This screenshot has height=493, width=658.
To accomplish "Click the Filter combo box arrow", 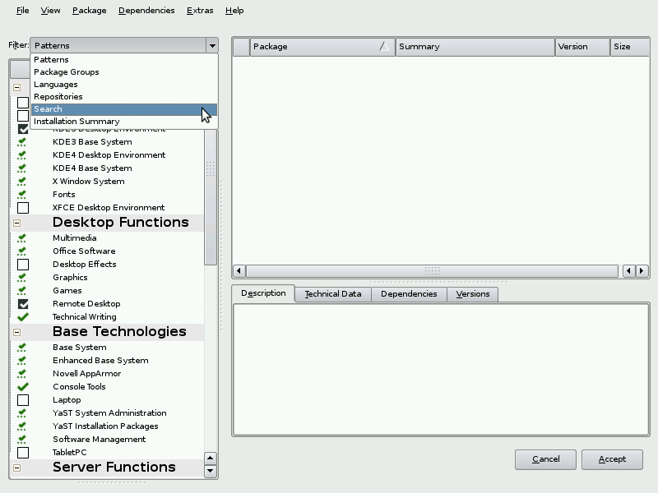I will 212,45.
